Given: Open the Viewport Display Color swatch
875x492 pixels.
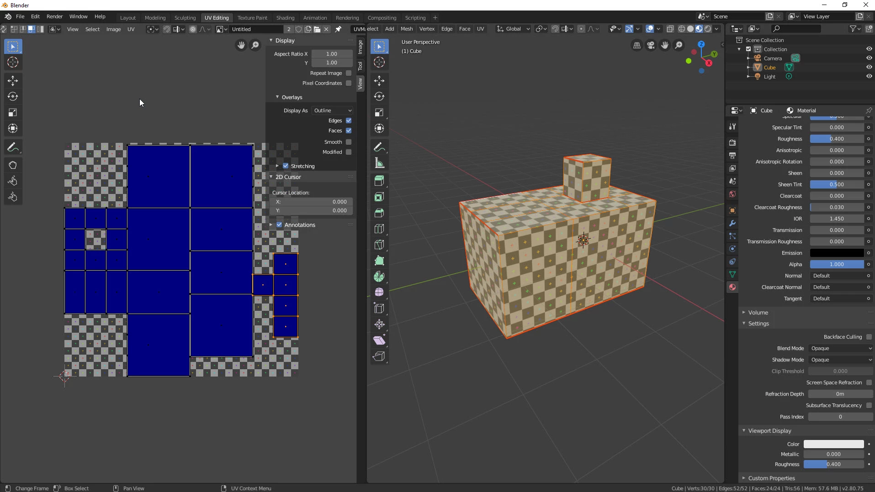Looking at the screenshot, I should [x=833, y=444].
